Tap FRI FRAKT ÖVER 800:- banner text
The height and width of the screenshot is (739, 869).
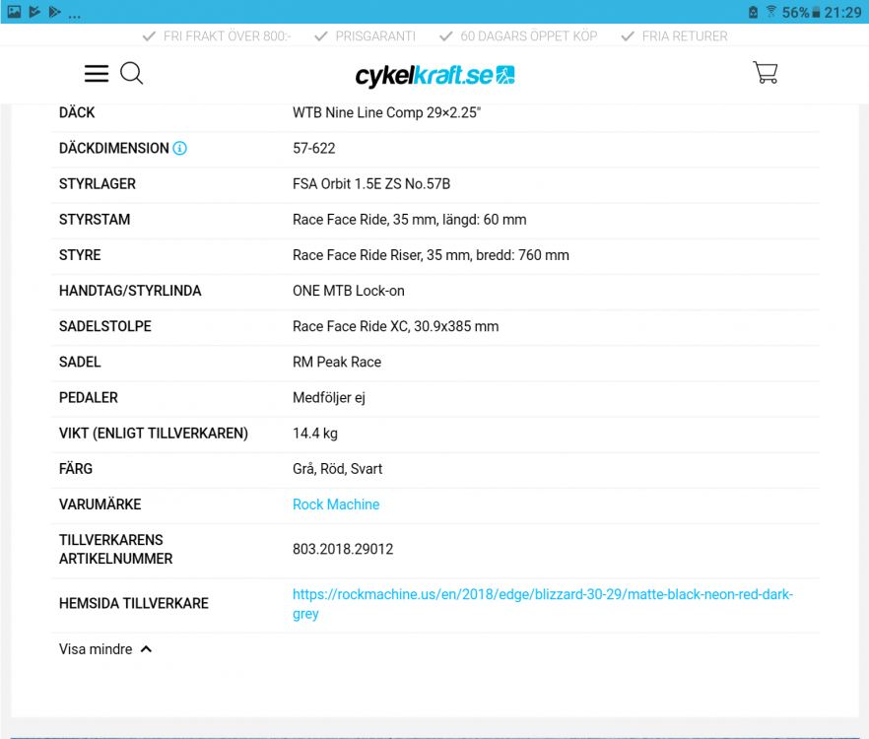[227, 36]
